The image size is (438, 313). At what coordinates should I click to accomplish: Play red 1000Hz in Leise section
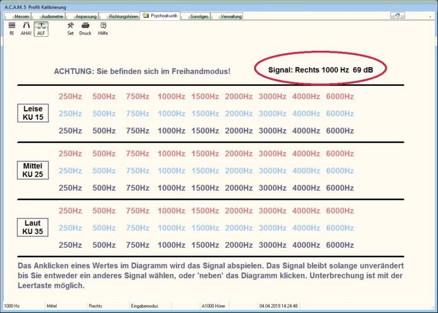pos(171,96)
